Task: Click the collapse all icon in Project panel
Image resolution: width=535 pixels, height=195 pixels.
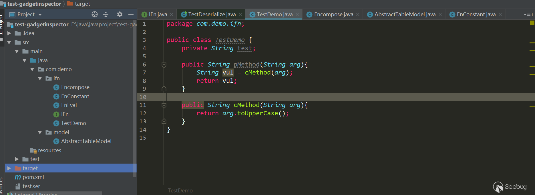Action: tap(106, 14)
